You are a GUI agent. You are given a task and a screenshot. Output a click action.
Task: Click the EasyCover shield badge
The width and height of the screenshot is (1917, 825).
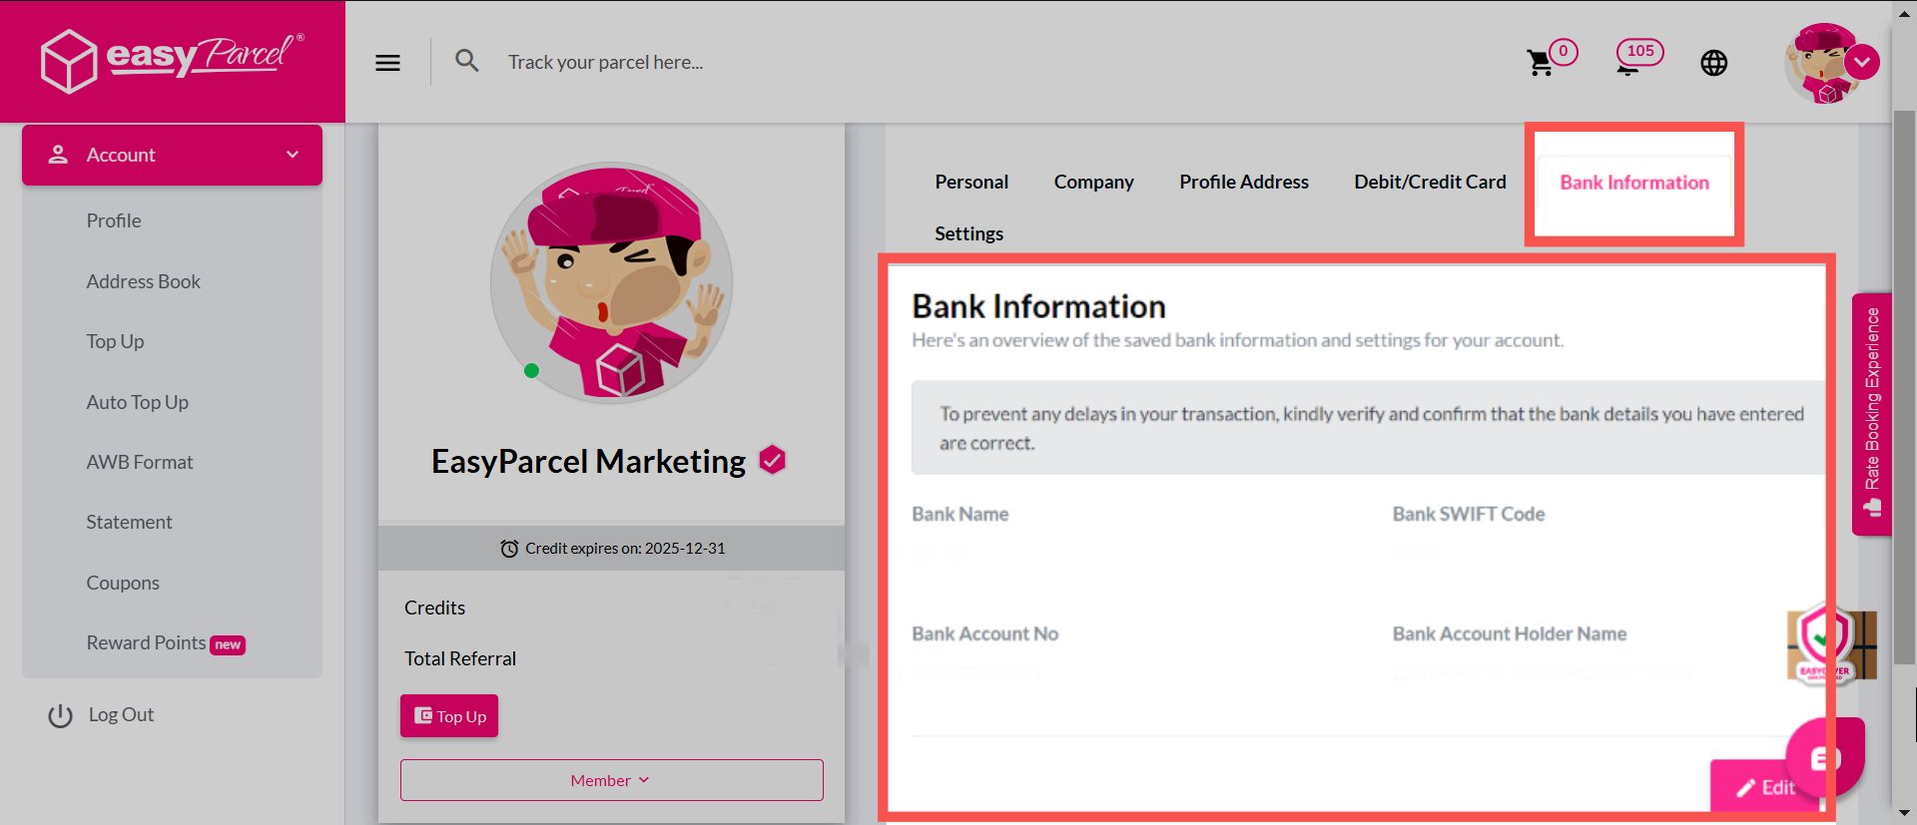1829,645
